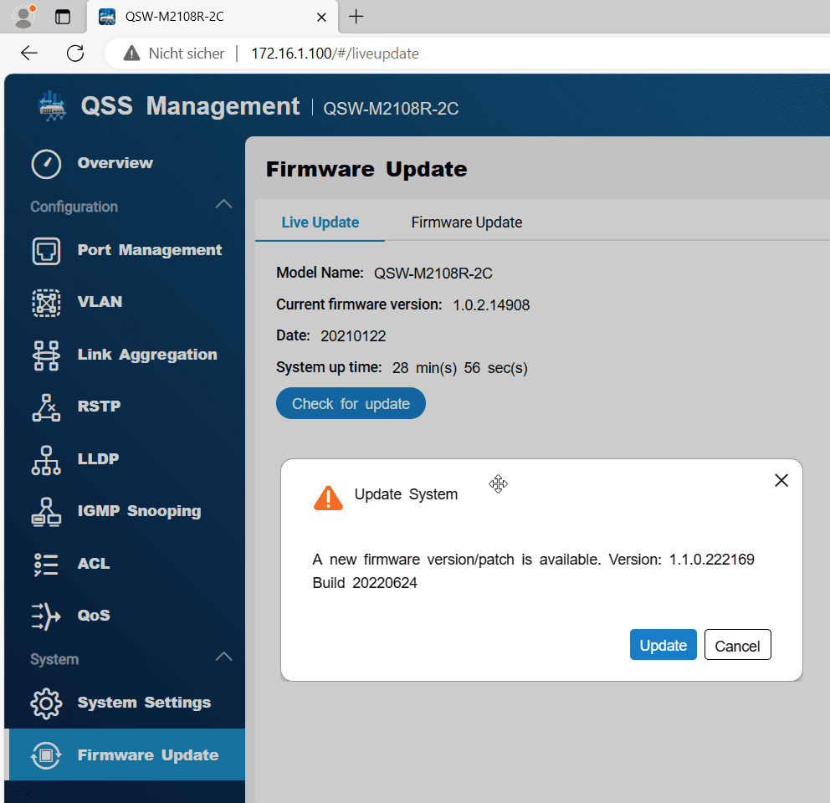830x803 pixels.
Task: Open IGMP Snooping menu item
Action: coord(139,511)
